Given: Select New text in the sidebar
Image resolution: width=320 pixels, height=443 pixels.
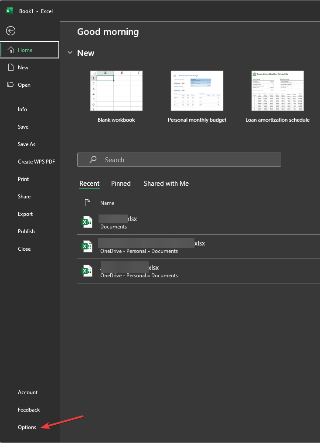Looking at the screenshot, I should pos(23,68).
